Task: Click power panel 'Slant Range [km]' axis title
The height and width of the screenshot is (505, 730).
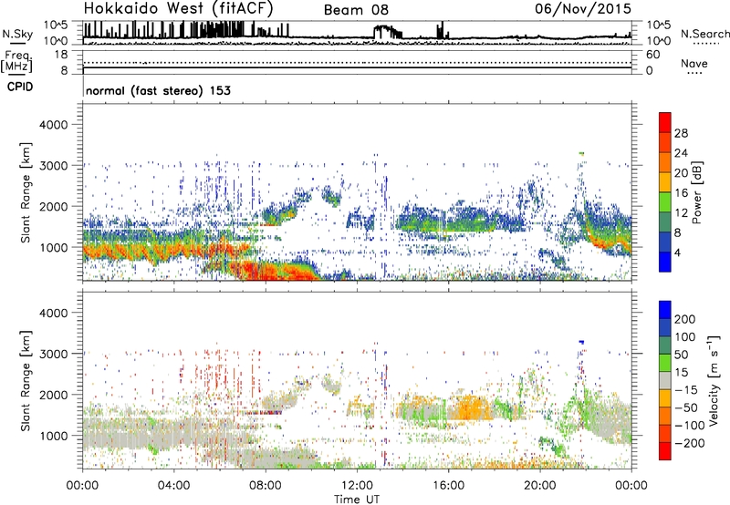Action: point(26,192)
